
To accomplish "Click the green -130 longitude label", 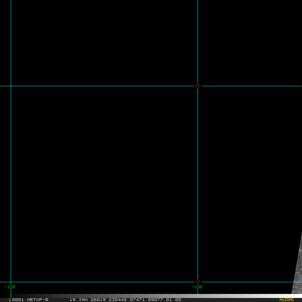I will coord(197,287).
